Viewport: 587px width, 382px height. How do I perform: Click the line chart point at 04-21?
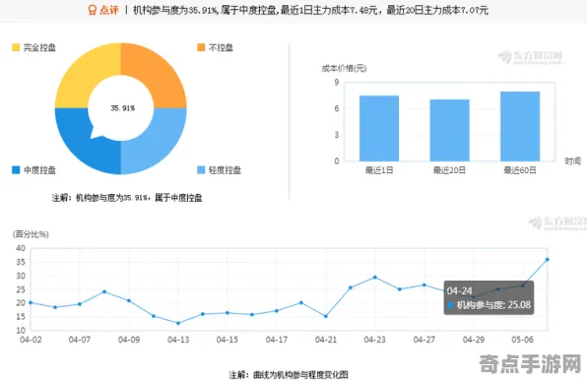(326, 316)
